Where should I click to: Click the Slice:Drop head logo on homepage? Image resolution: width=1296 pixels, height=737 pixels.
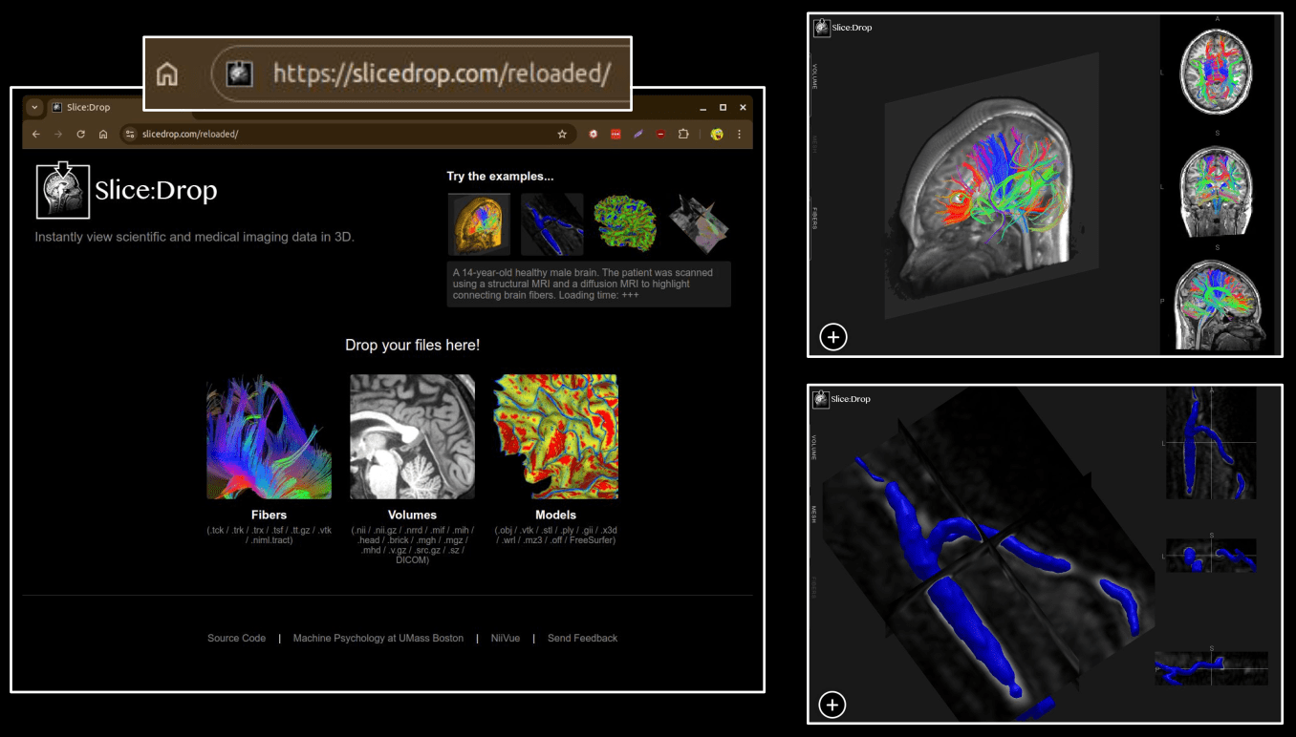click(x=63, y=190)
